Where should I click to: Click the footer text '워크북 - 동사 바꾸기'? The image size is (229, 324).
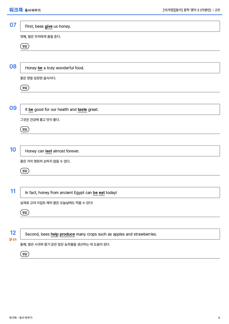click(x=21, y=318)
